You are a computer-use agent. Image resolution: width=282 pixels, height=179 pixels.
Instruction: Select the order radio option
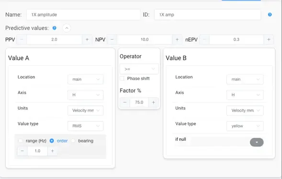[x=52, y=141]
